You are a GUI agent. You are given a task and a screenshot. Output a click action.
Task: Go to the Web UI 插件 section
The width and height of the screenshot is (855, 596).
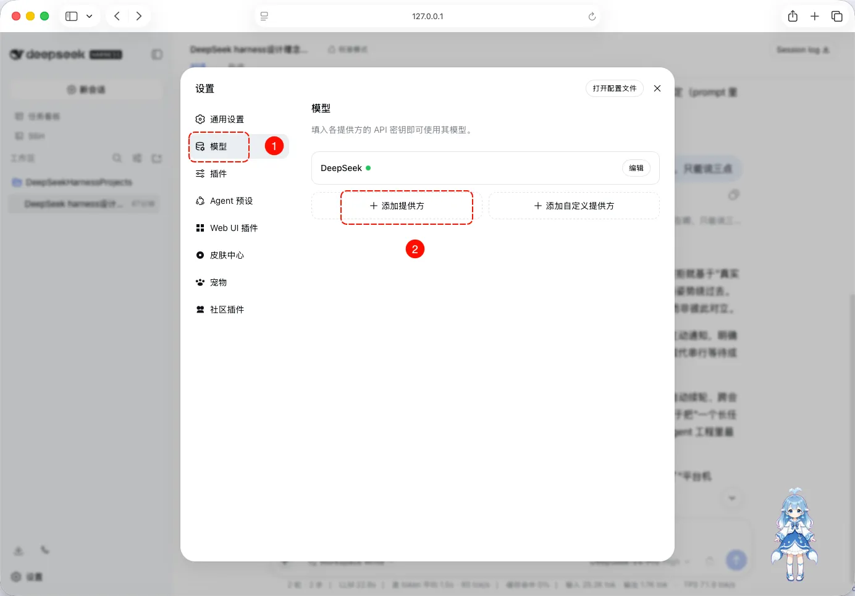[x=238, y=228]
